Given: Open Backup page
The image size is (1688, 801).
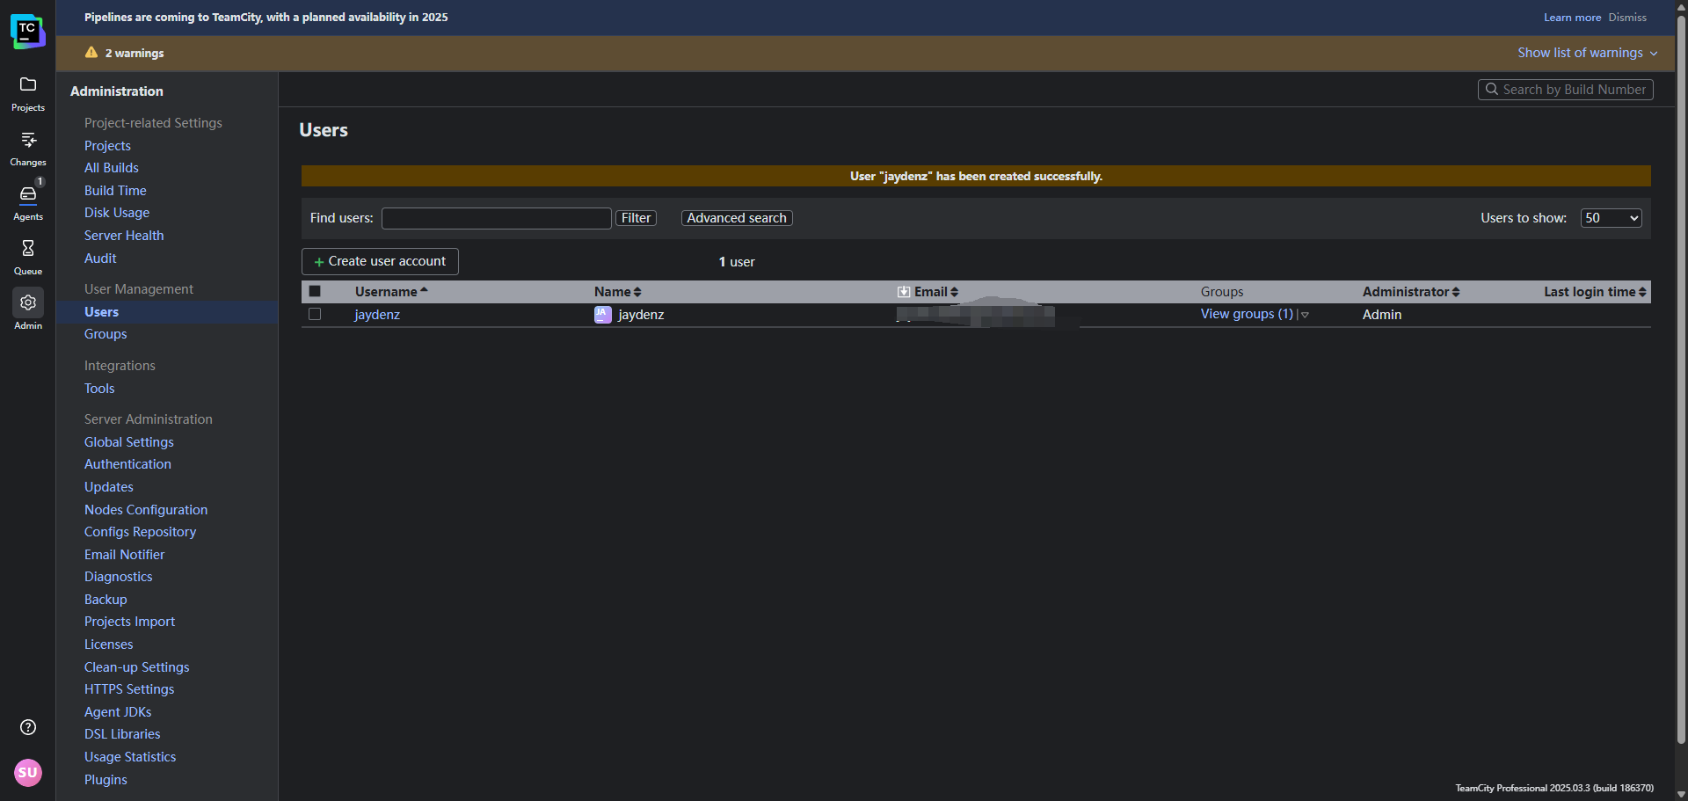Looking at the screenshot, I should tap(105, 600).
